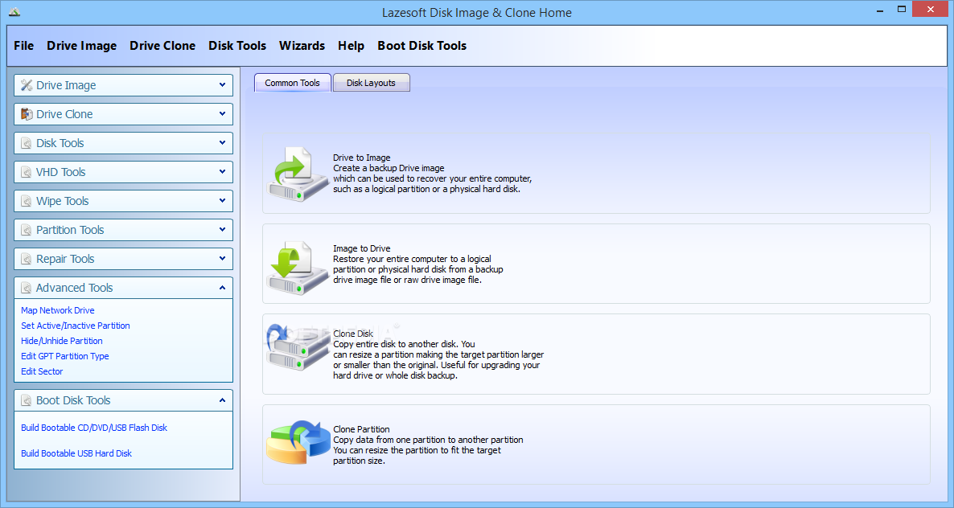954x508 pixels.
Task: Click the Image to Drive restore icon
Action: (x=297, y=268)
